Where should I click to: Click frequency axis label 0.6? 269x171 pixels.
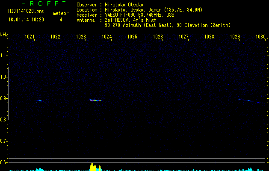click(3, 162)
